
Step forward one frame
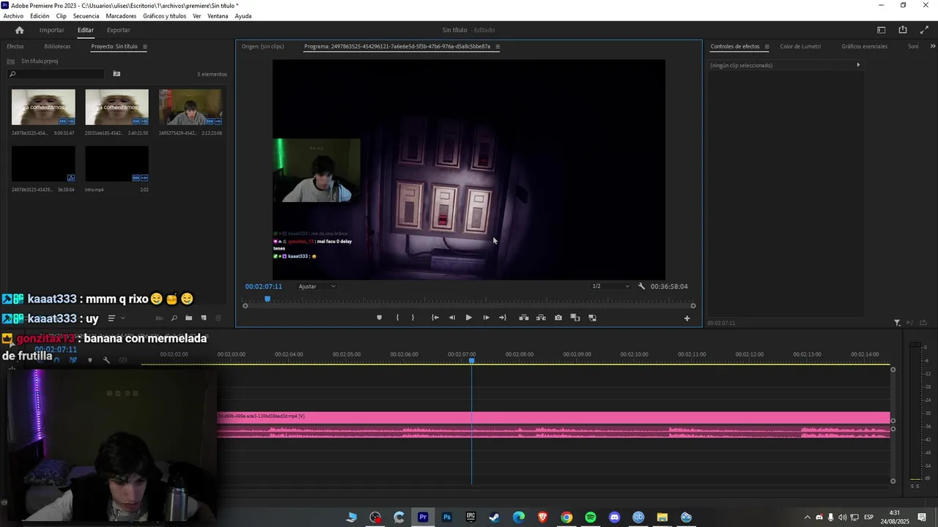pos(486,318)
